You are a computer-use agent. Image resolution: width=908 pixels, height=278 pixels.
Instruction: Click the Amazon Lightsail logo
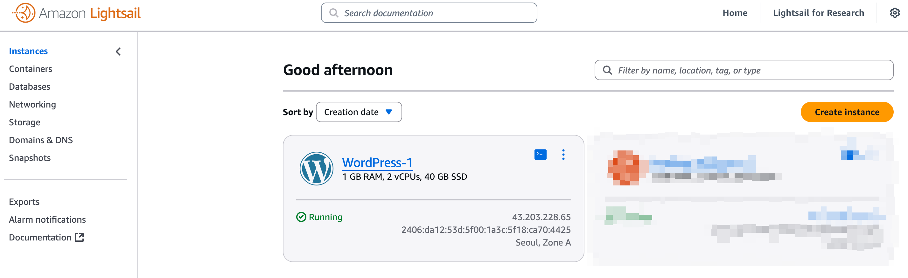click(76, 13)
